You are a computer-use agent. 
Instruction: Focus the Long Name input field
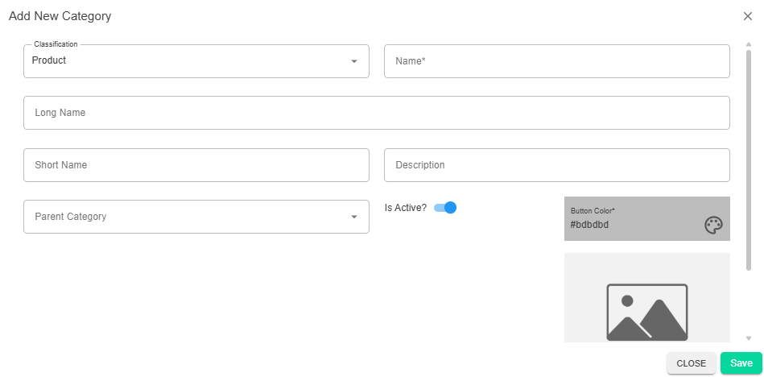377,113
